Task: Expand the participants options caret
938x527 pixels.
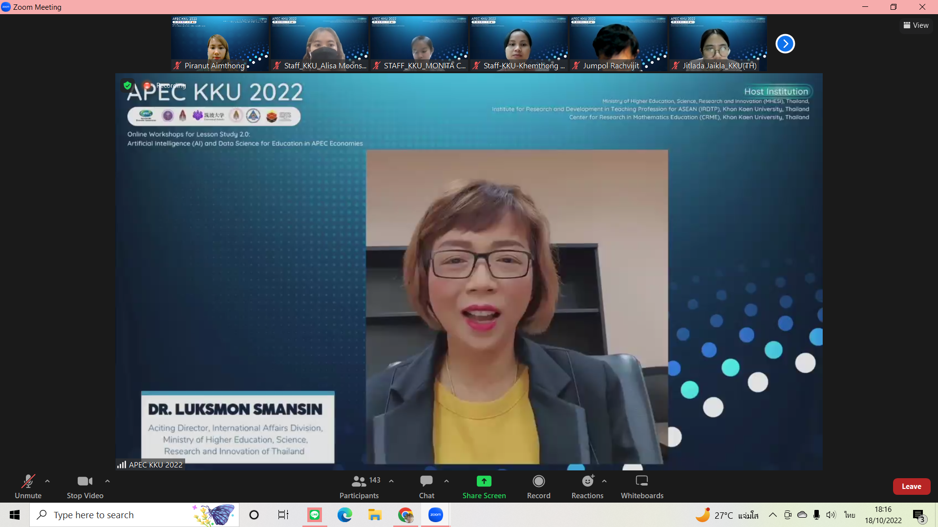Action: pyautogui.click(x=391, y=481)
